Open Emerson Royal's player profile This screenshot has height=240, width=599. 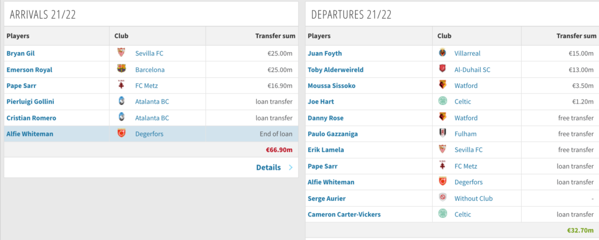29,70
